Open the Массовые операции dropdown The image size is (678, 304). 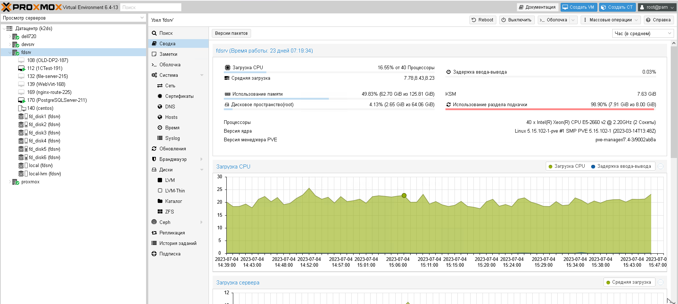(610, 20)
